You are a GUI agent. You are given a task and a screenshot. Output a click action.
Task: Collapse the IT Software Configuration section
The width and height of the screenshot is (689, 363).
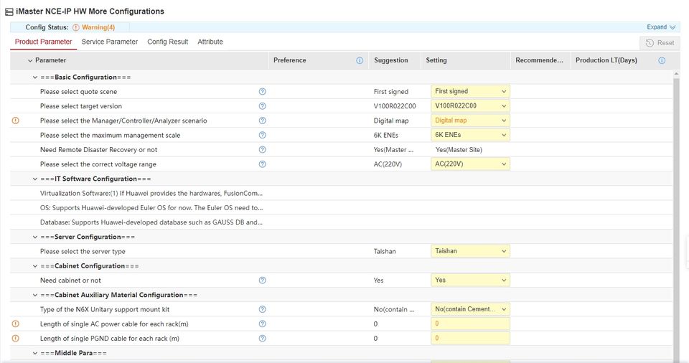click(x=34, y=179)
